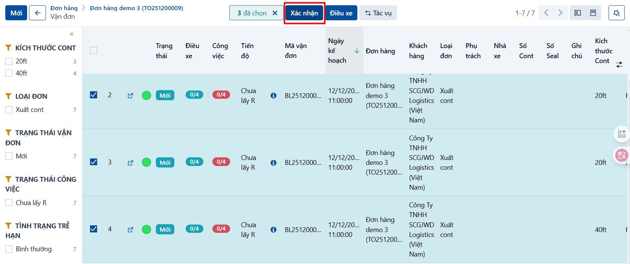Click the info icon in row 4
This screenshot has height=264, width=630.
[273, 229]
